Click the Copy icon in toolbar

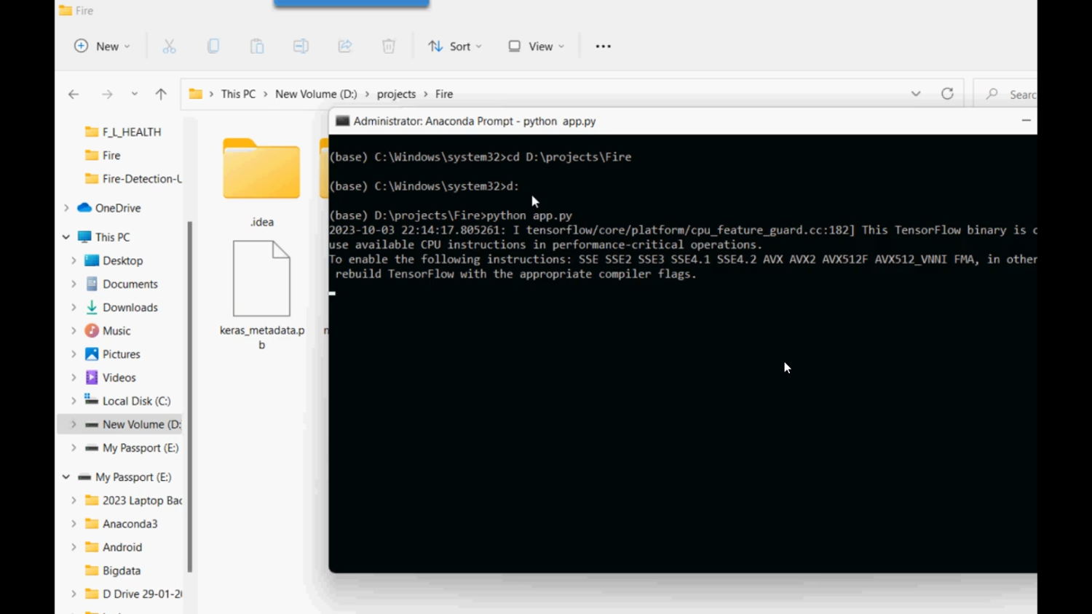coord(213,47)
